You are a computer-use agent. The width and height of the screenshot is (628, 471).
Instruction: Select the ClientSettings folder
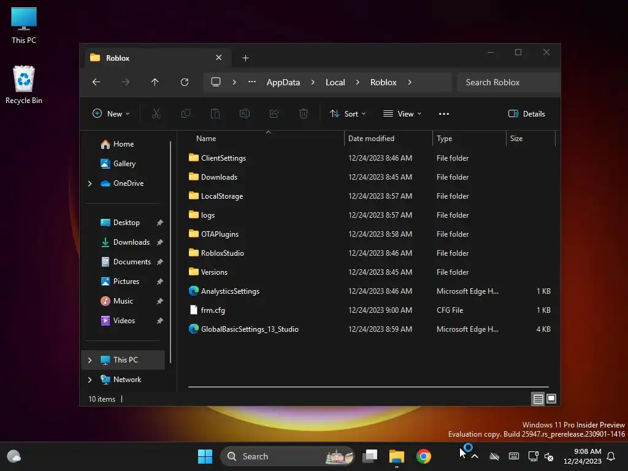click(369, 158)
